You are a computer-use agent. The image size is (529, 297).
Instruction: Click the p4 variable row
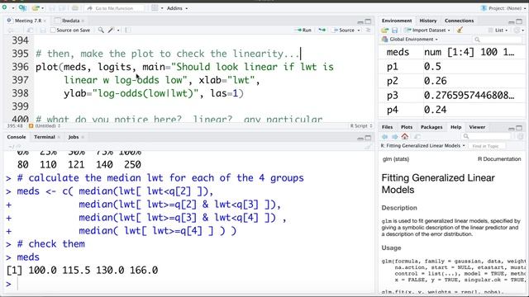tap(452, 110)
